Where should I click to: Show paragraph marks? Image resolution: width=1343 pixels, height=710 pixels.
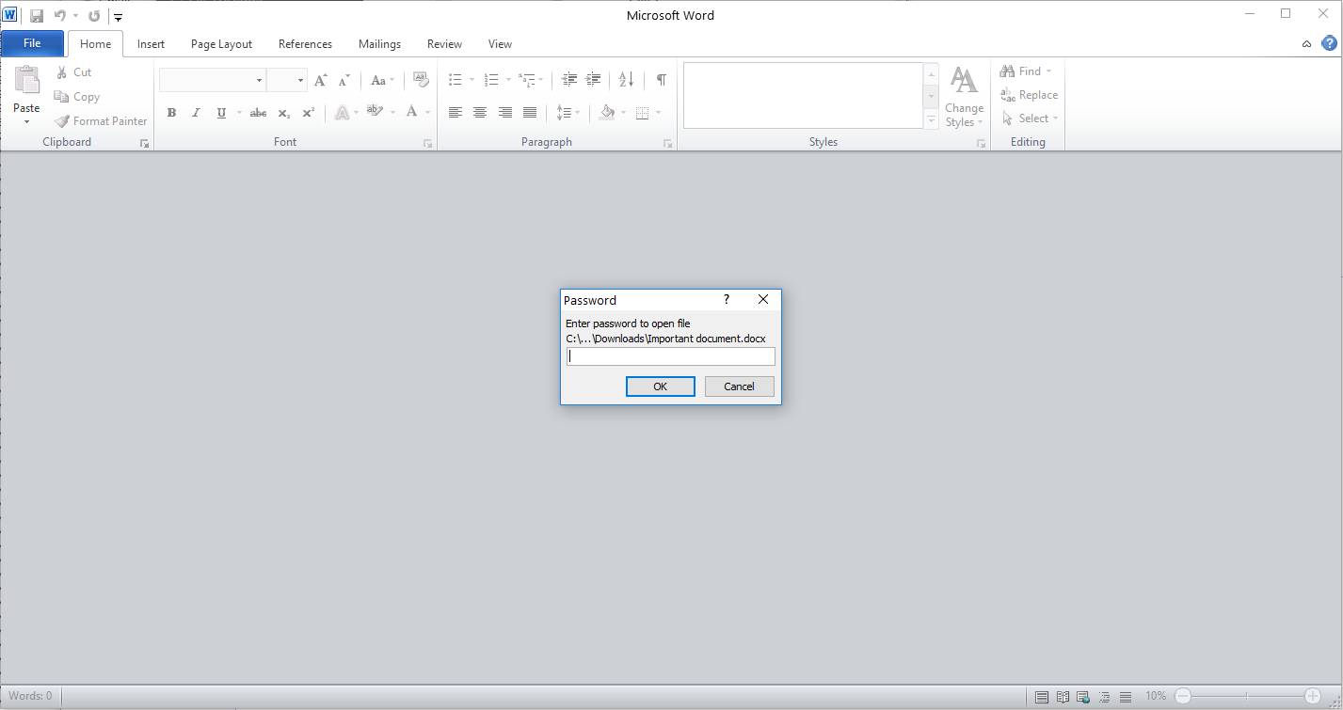tap(661, 80)
